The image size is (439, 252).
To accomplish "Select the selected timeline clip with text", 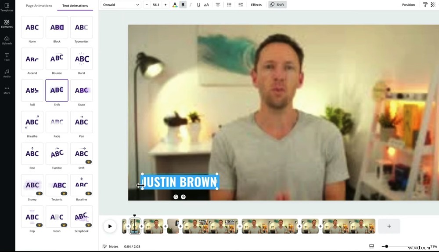I will pos(135,226).
